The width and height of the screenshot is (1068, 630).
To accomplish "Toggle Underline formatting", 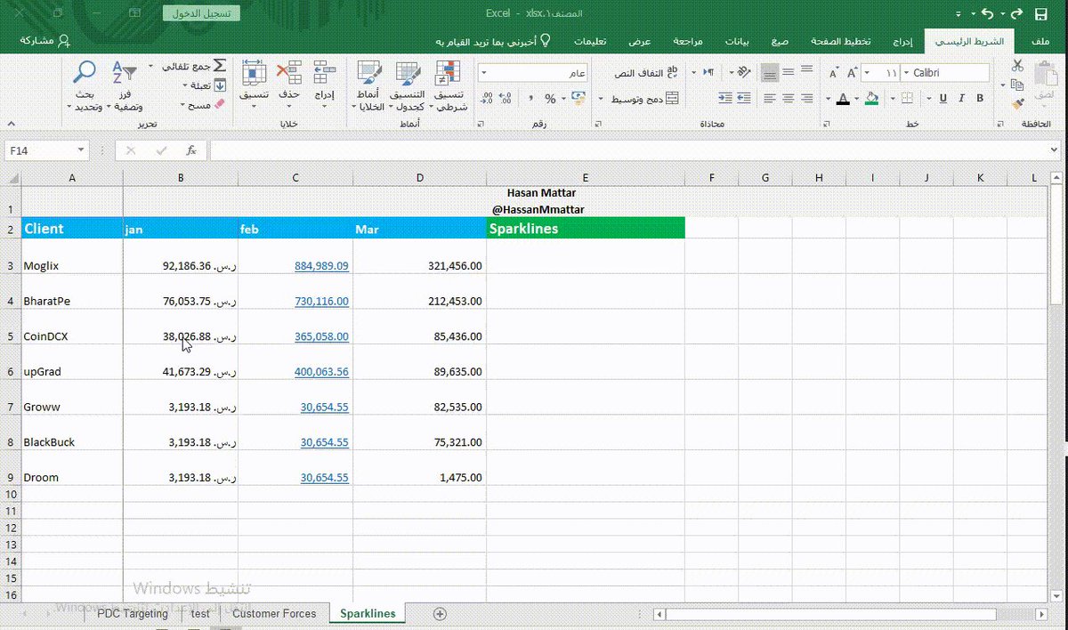I will pos(943,98).
